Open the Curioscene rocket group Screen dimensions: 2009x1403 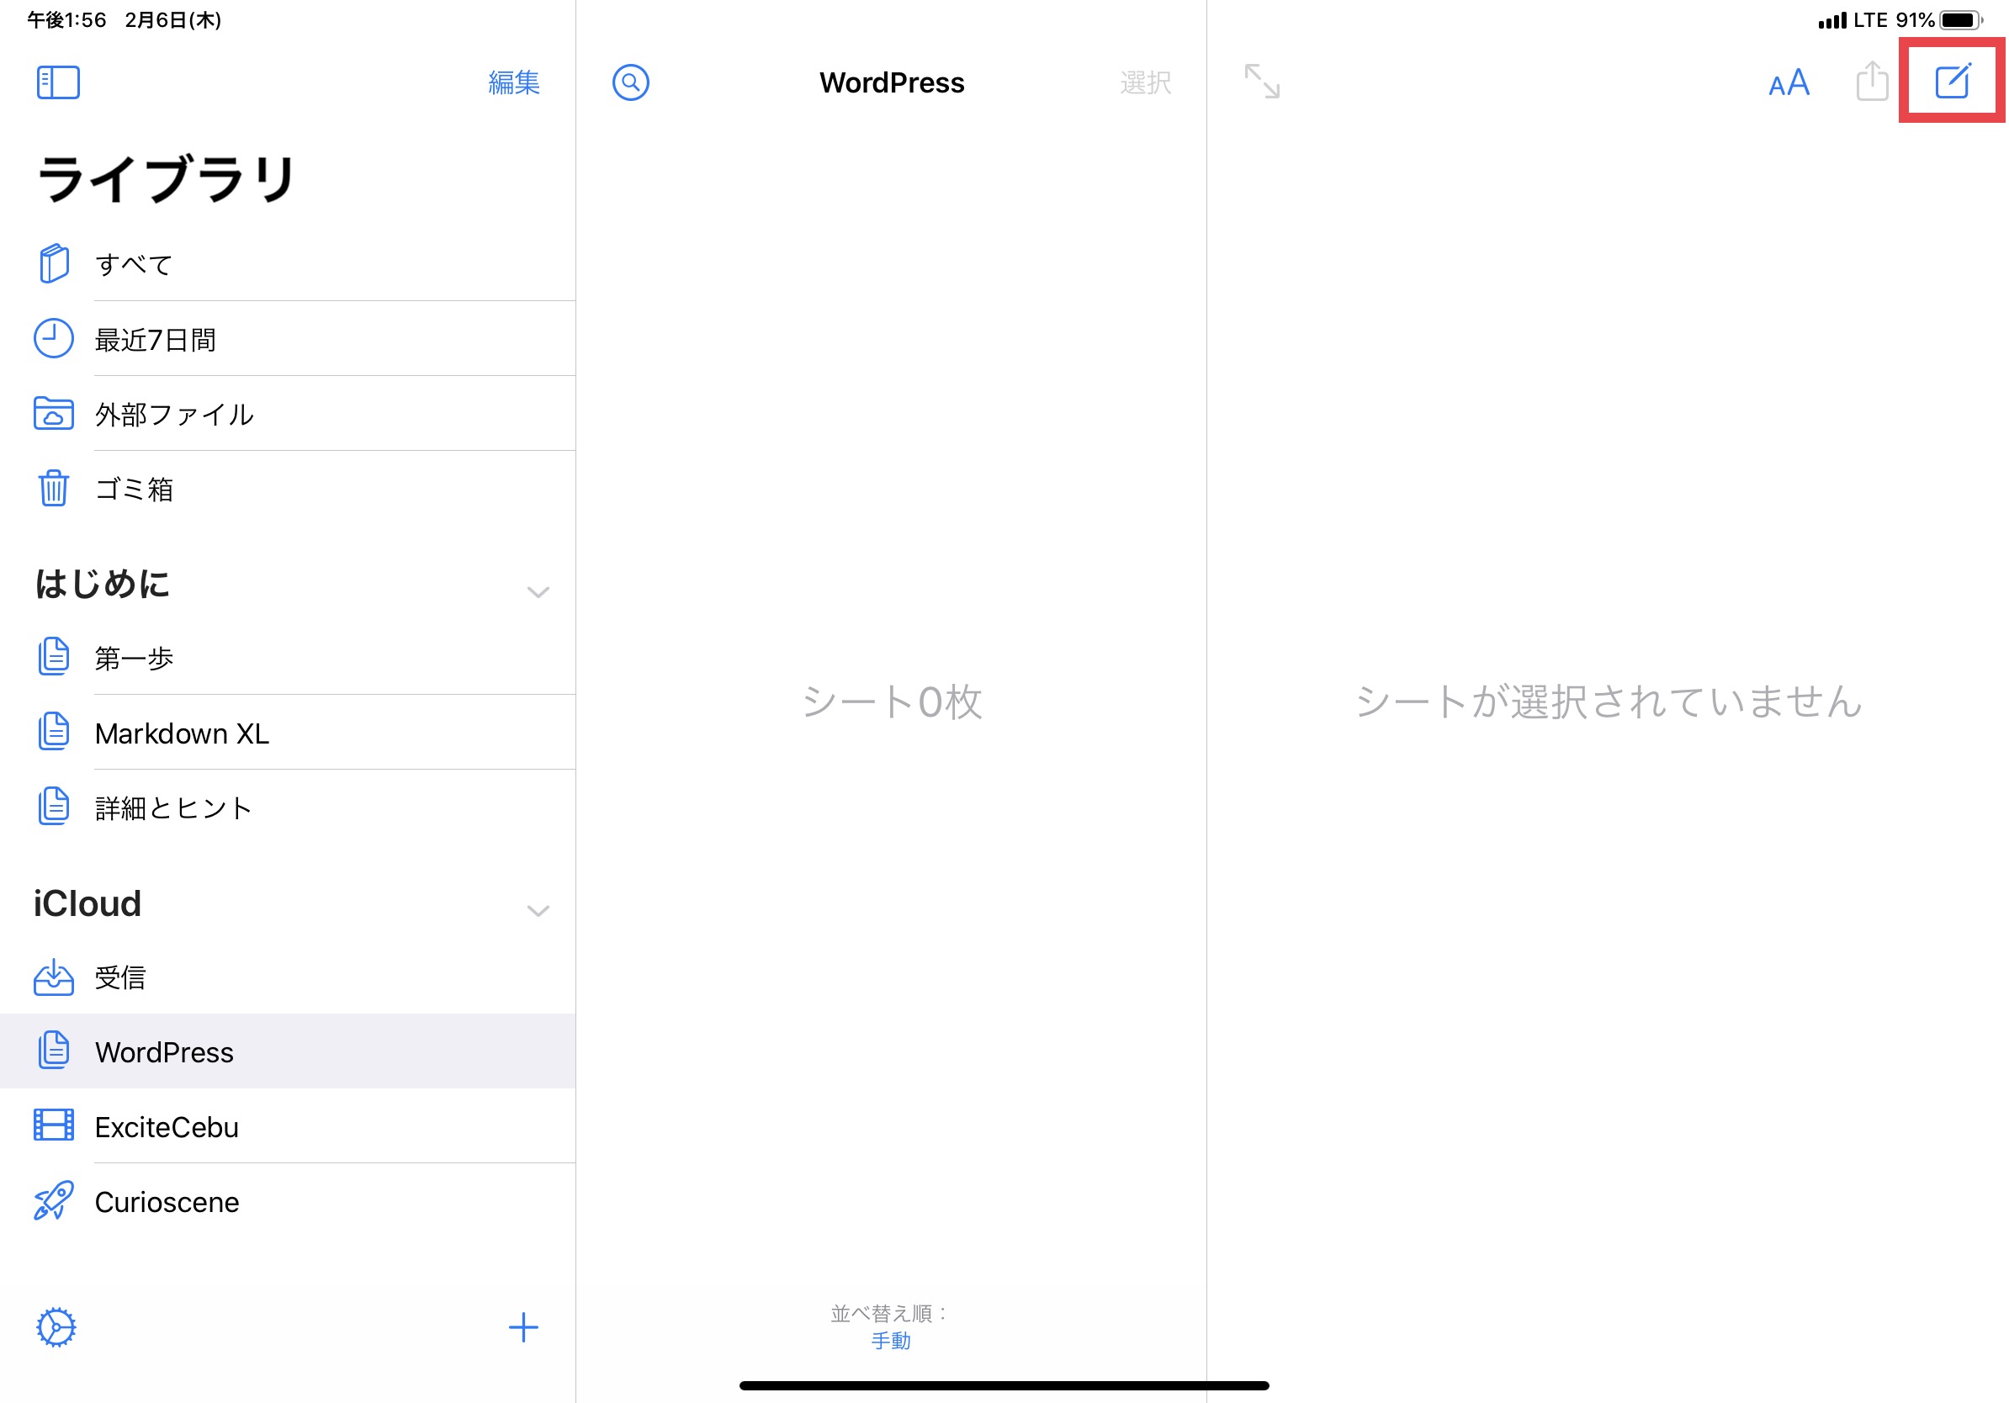[167, 1202]
